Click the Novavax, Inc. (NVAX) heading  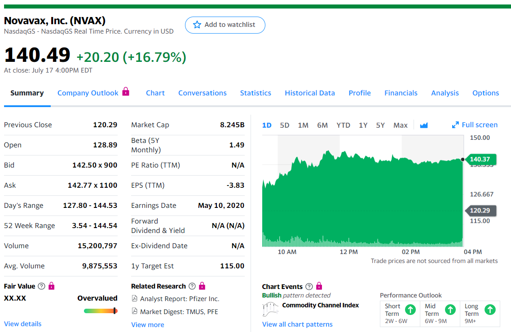click(55, 21)
